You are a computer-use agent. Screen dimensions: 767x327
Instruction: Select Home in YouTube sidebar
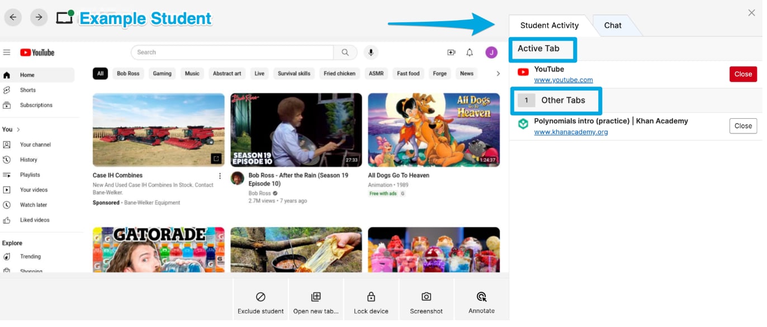click(37, 75)
